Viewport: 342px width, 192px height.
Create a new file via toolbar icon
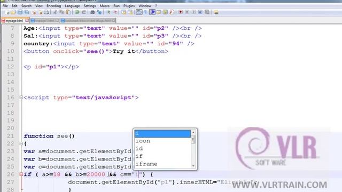point(6,12)
